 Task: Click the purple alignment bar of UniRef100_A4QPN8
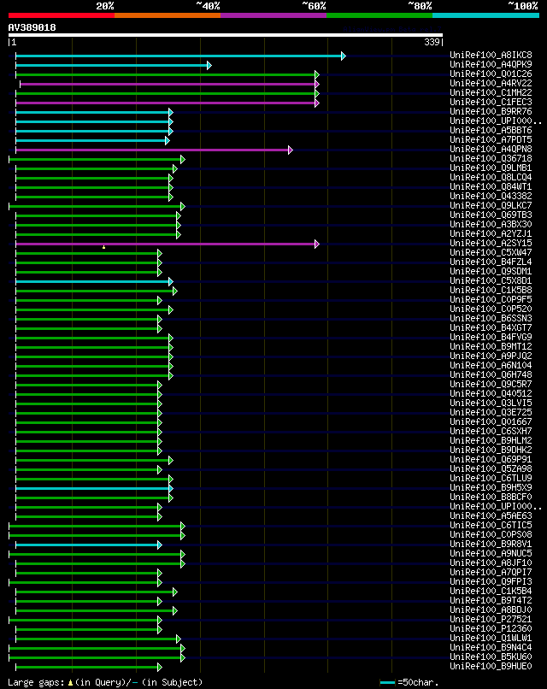pyautogui.click(x=151, y=150)
